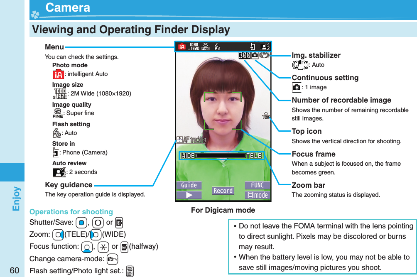This screenshot has width=417, height=277.
Task: Tap the red iA icon in finder status bar
Action: [x=182, y=47]
